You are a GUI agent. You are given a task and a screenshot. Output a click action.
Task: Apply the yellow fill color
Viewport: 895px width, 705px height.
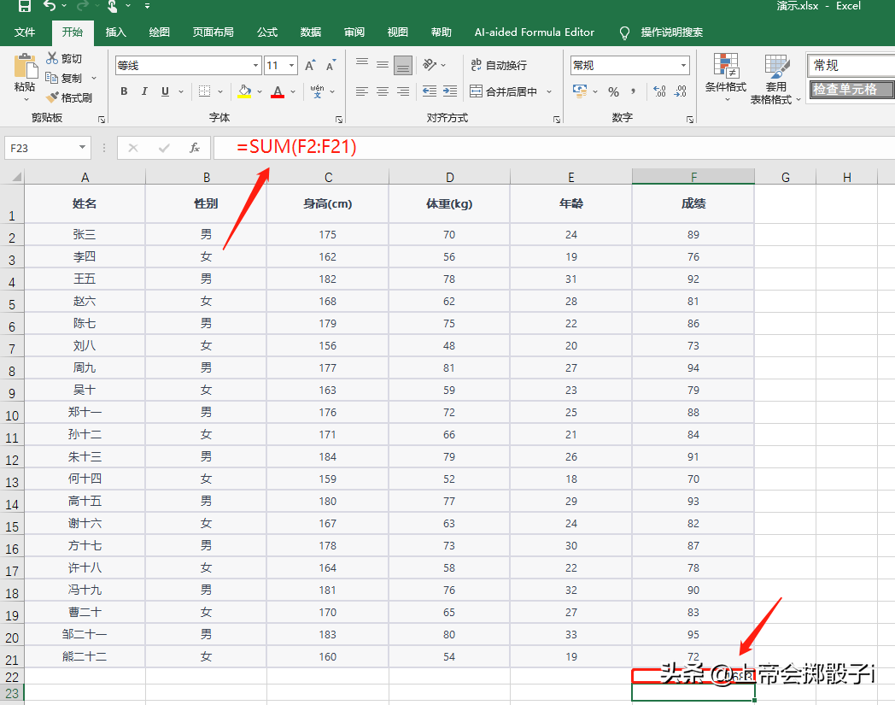tap(244, 91)
